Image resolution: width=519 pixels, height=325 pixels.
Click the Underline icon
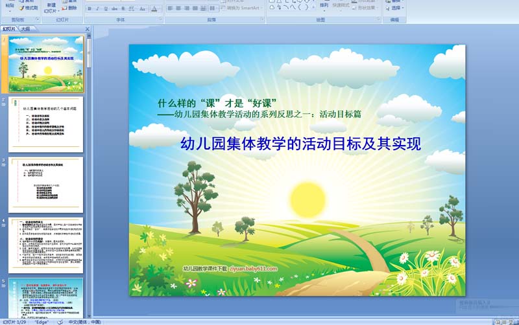click(106, 9)
